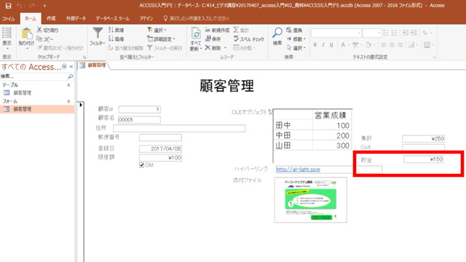
Task: Run スペルチェック spelling check
Action: [249, 39]
